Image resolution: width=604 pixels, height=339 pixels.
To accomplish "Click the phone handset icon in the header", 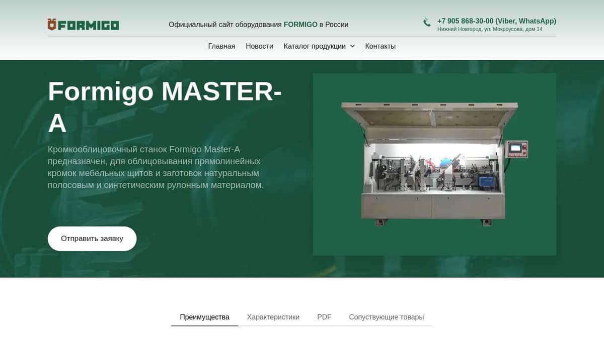I will pyautogui.click(x=426, y=22).
